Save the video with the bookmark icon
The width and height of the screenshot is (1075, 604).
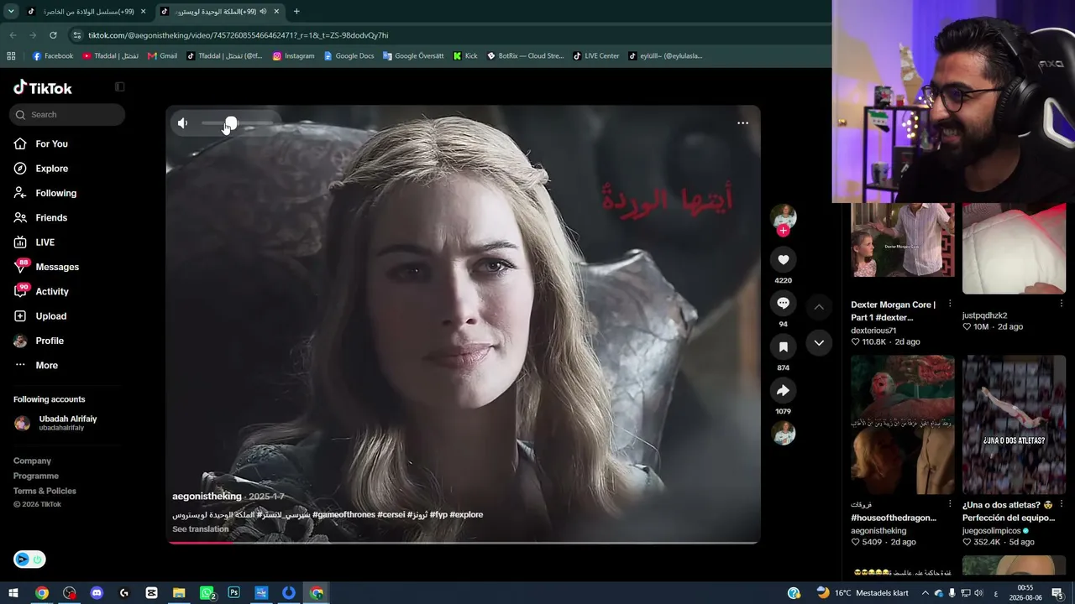coord(783,347)
